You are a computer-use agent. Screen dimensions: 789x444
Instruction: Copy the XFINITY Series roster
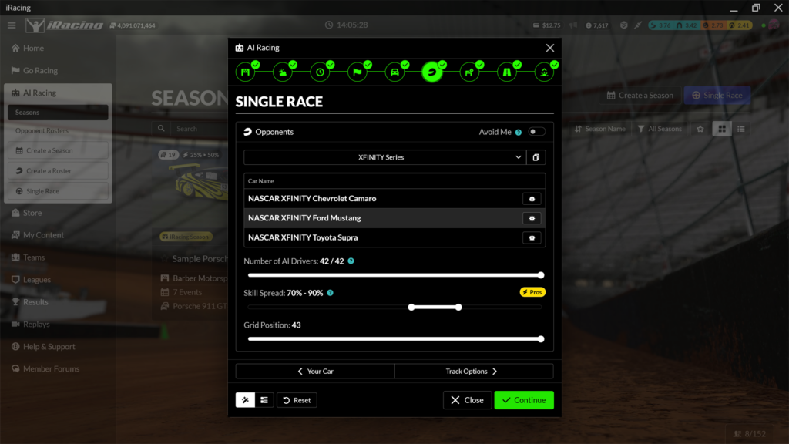coord(536,157)
